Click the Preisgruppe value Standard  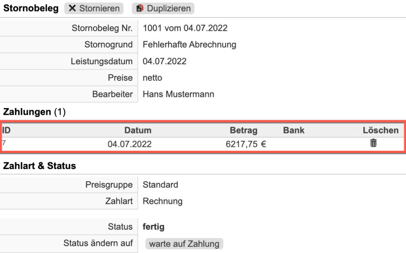pyautogui.click(x=160, y=185)
